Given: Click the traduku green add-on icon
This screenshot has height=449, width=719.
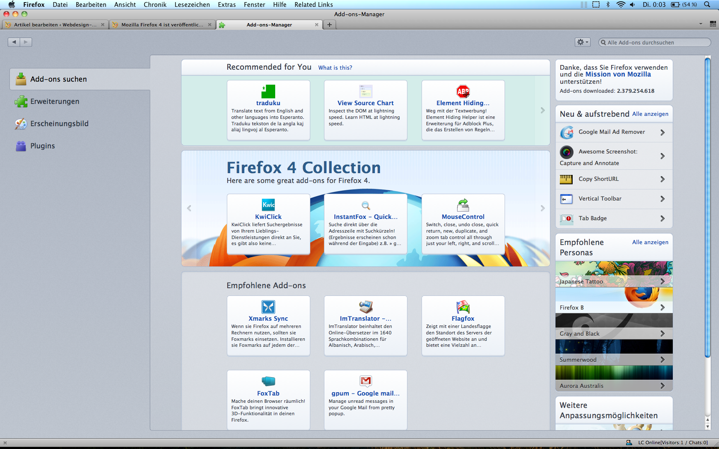Looking at the screenshot, I should tap(268, 91).
